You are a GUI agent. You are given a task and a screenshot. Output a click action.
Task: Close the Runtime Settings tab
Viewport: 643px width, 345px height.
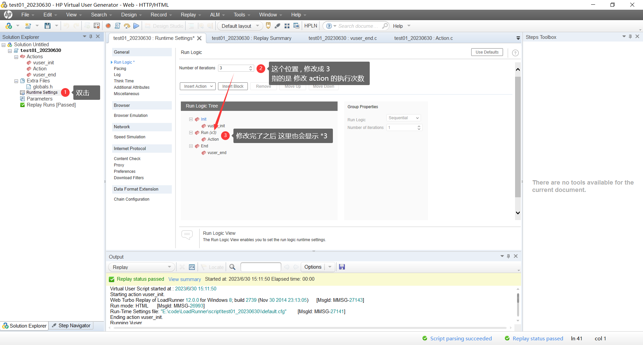coord(199,38)
